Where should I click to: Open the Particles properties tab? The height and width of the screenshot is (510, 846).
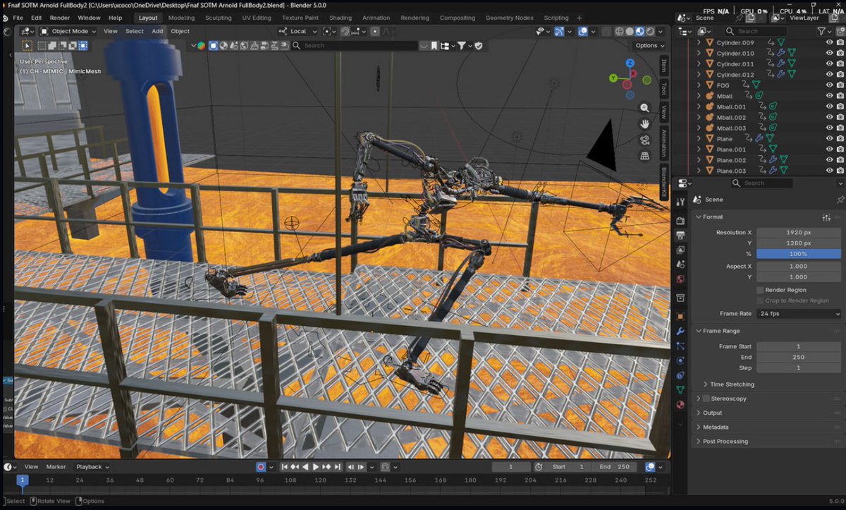point(680,346)
